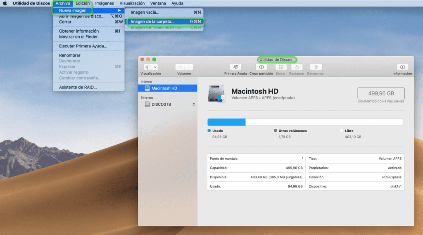Choose Imagen de la carpeta… submenu item
The width and height of the screenshot is (423, 235).
[x=164, y=21]
